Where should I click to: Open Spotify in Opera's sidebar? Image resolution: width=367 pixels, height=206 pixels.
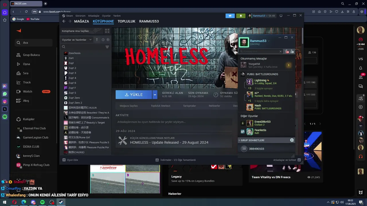5,117
